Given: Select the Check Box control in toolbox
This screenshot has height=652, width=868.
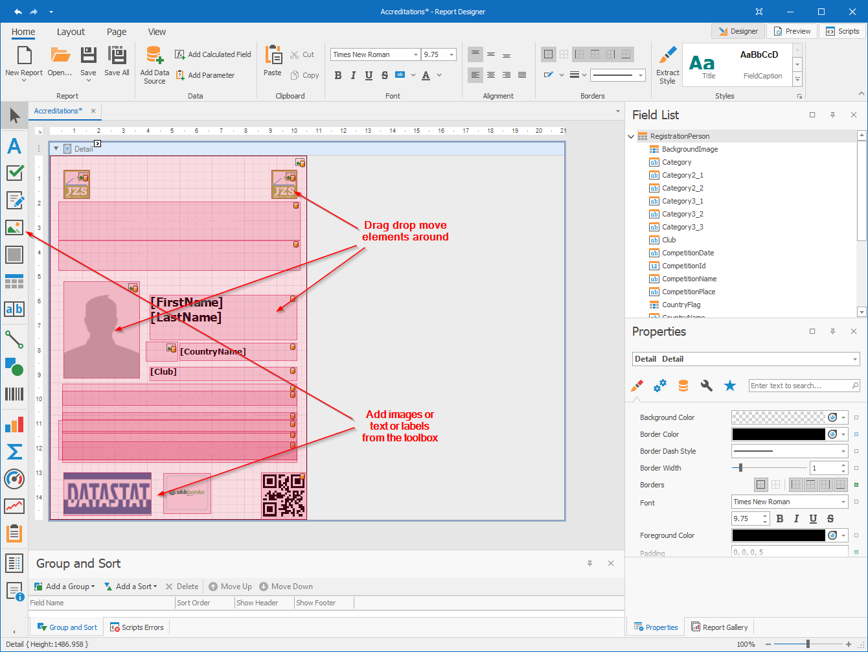Looking at the screenshot, I should [14, 173].
